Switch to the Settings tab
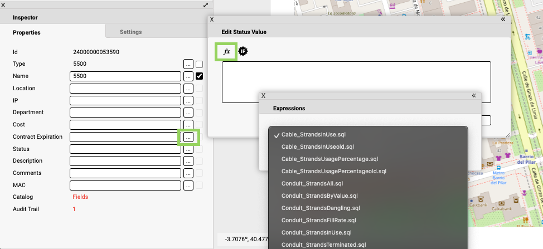Image resolution: width=543 pixels, height=249 pixels. click(130, 32)
